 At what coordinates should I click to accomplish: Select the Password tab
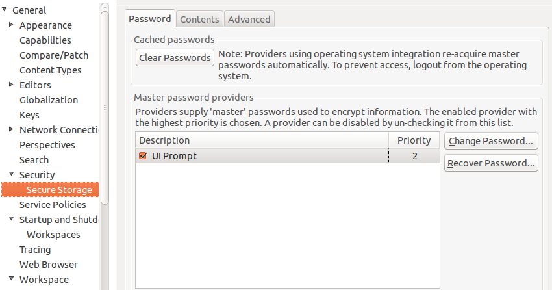(150, 18)
